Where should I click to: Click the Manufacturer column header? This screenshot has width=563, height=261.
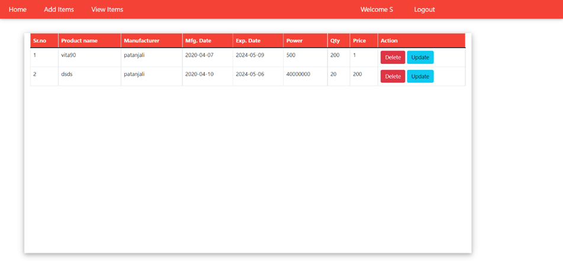[x=141, y=41]
